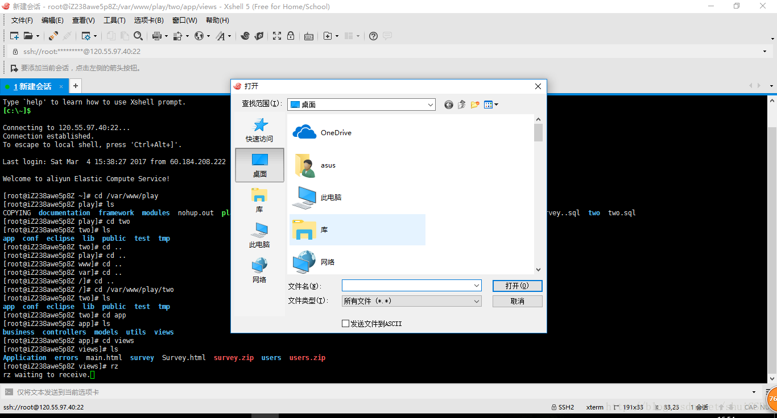
Task: Click the Font 'A' toolbar icon
Action: pyautogui.click(x=220, y=36)
